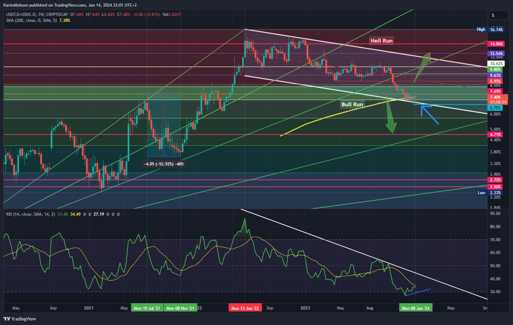
Task: Click the Hell Run text label
Action: pyautogui.click(x=382, y=40)
